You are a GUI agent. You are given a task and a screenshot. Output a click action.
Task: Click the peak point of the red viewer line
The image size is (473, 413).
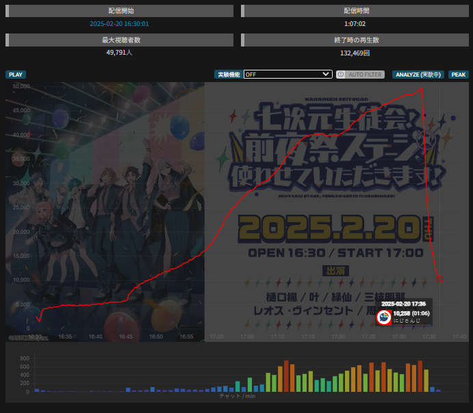pyautogui.click(x=421, y=88)
